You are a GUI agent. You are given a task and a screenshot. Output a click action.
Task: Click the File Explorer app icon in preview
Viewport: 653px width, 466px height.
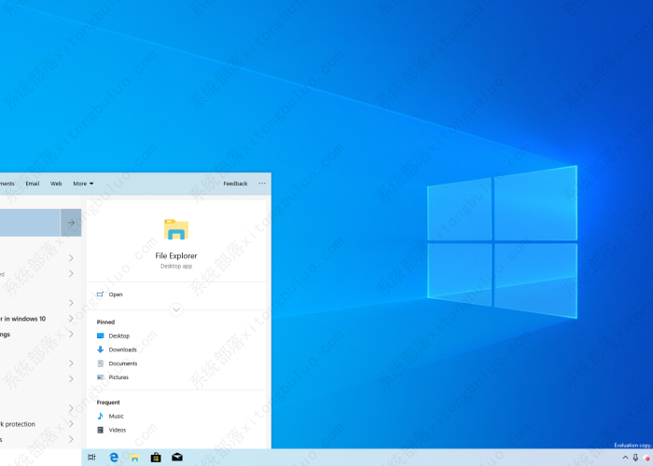(176, 229)
